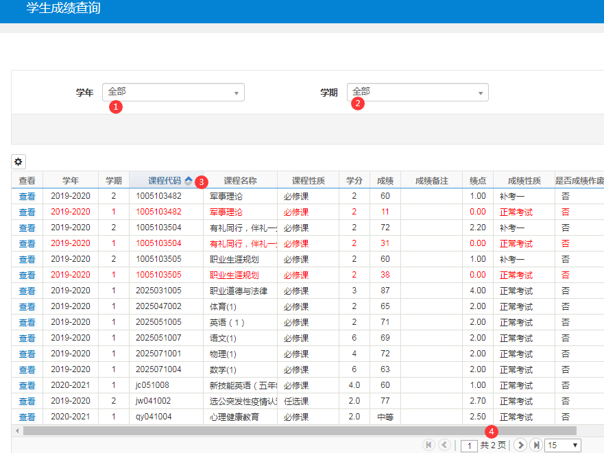Click the horizontal scrollbar thumb
Image resolution: width=604 pixels, height=453 pixels.
pos(300,430)
